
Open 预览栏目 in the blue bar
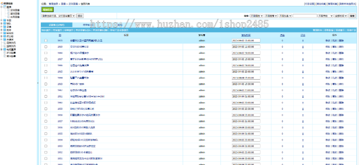(351, 30)
